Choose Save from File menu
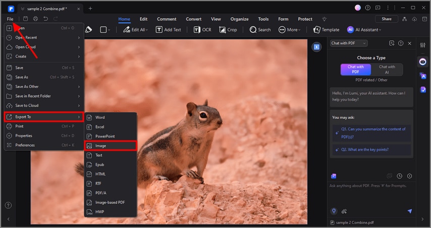 tap(44, 67)
